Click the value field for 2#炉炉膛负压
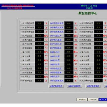 click(69, 68)
